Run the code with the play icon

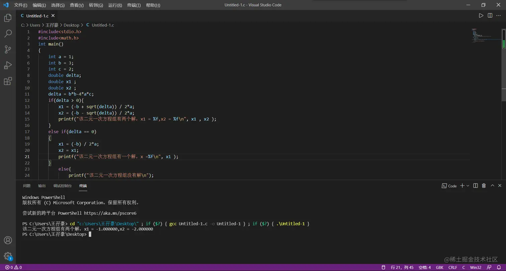tap(481, 16)
